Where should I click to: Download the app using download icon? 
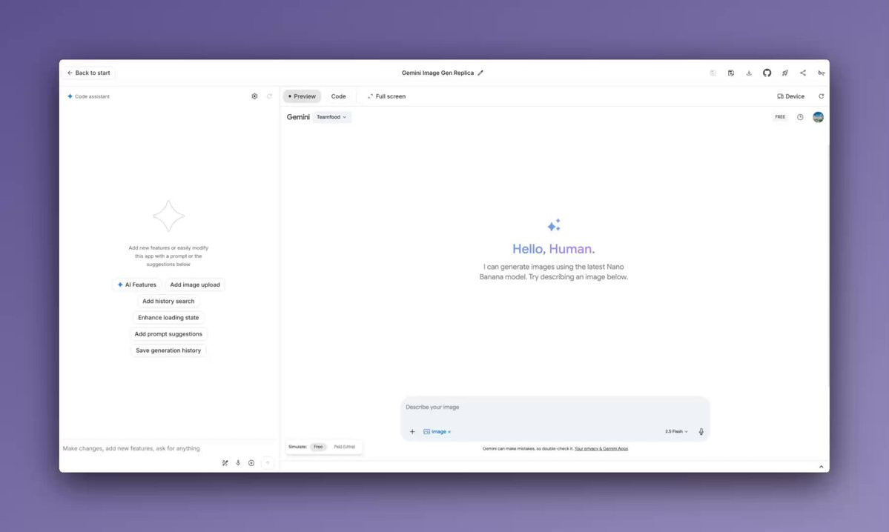pyautogui.click(x=749, y=73)
